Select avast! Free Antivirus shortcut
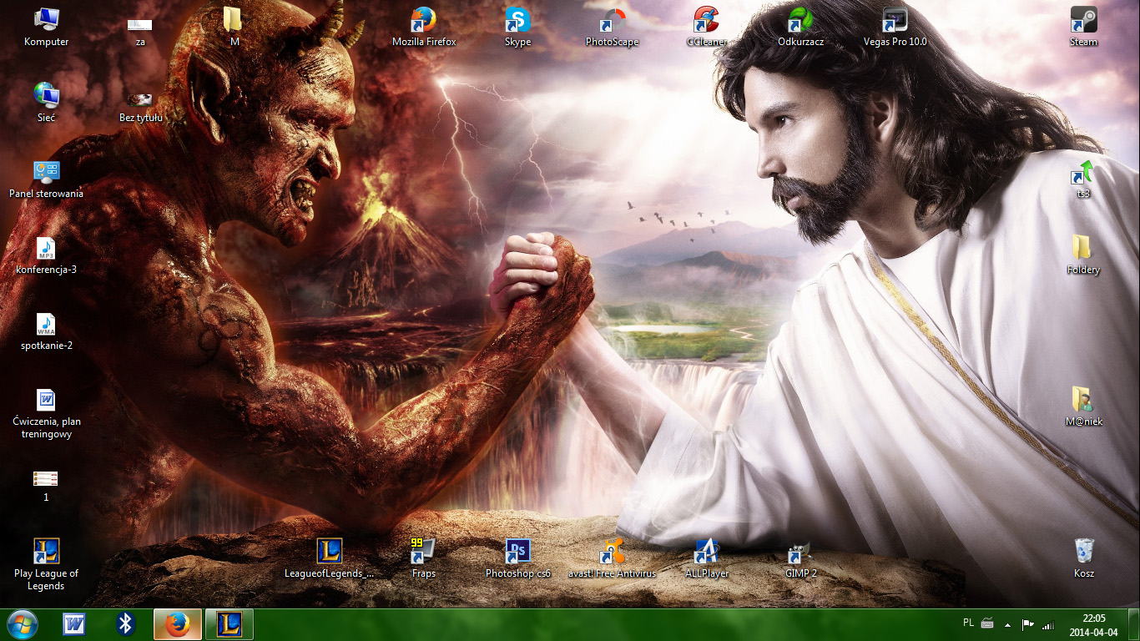Screen dimensions: 1140x641 point(612,558)
